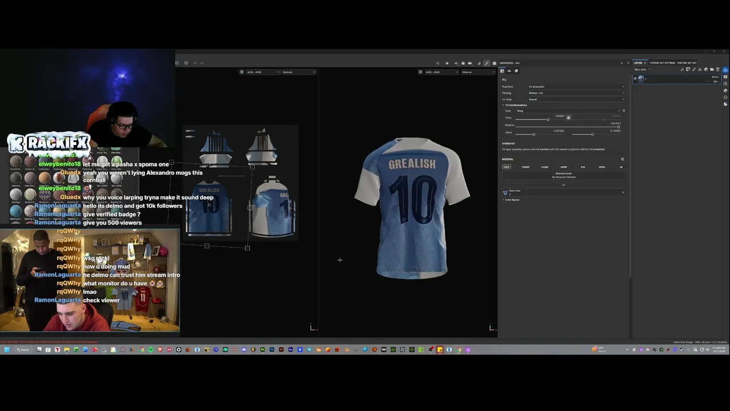Image resolution: width=730 pixels, height=411 pixels.
Task: Switch to the Texture Set List tab
Action: pos(687,63)
